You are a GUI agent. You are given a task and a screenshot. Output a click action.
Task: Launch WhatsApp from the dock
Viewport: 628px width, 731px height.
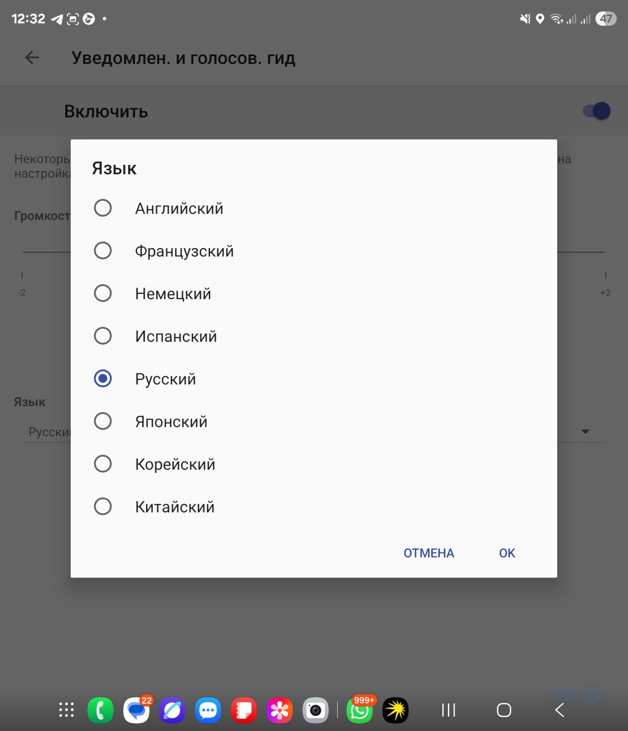coord(360,710)
